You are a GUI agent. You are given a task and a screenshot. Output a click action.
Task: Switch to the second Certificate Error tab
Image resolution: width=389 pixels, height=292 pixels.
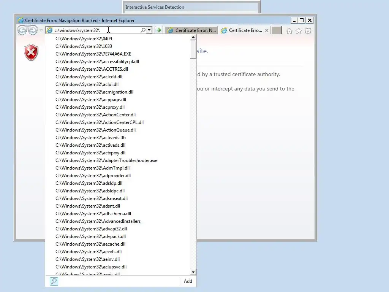click(x=242, y=30)
